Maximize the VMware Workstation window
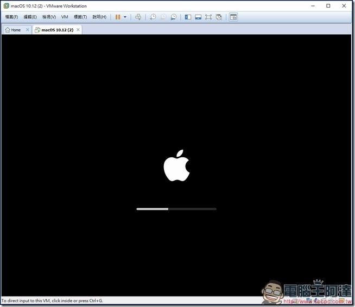The width and height of the screenshot is (355, 307). (x=328, y=6)
